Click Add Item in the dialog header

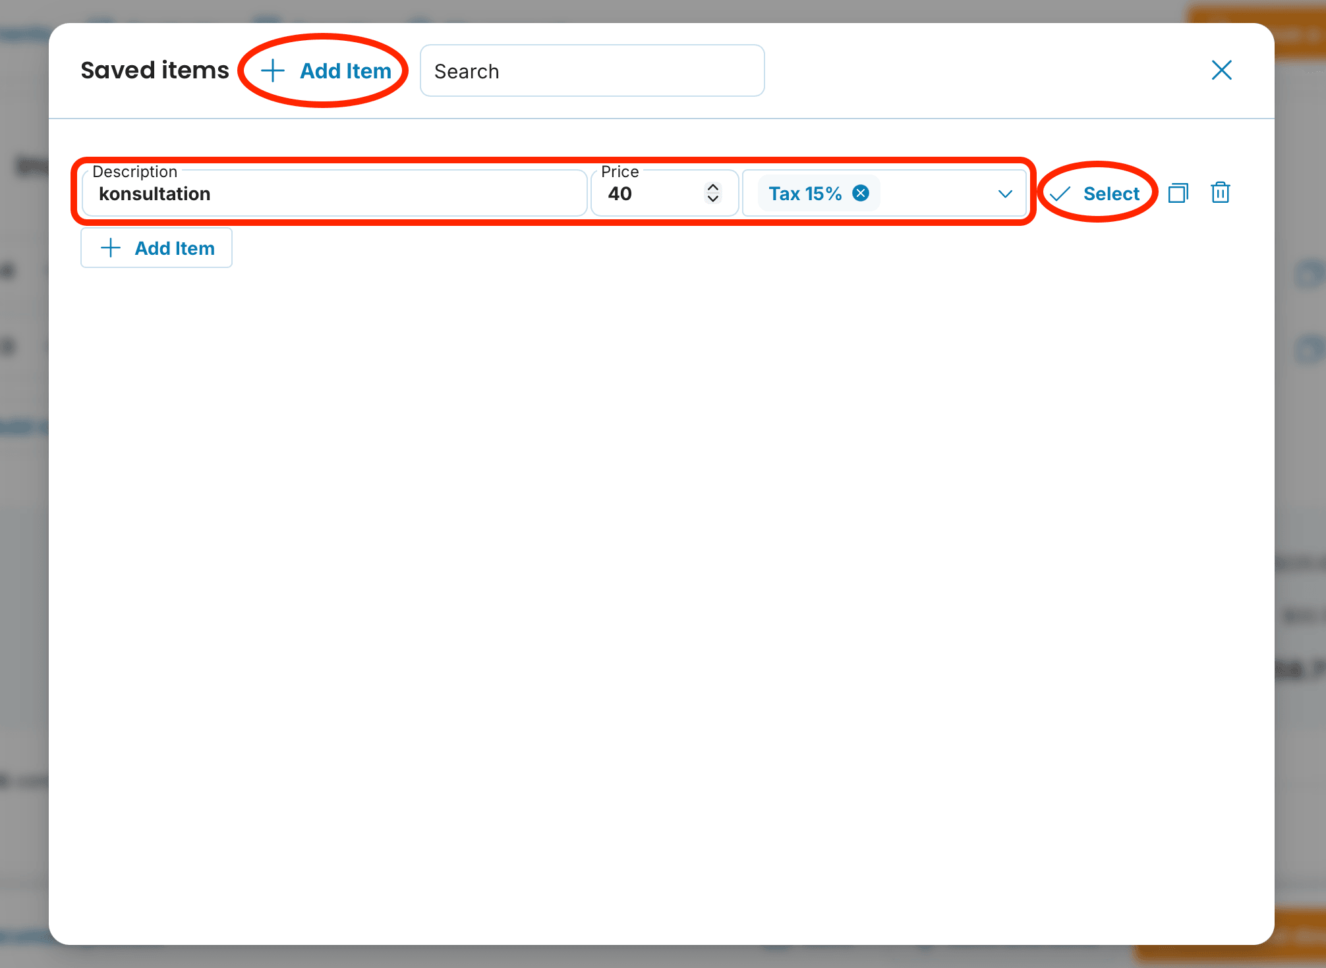pyautogui.click(x=326, y=70)
